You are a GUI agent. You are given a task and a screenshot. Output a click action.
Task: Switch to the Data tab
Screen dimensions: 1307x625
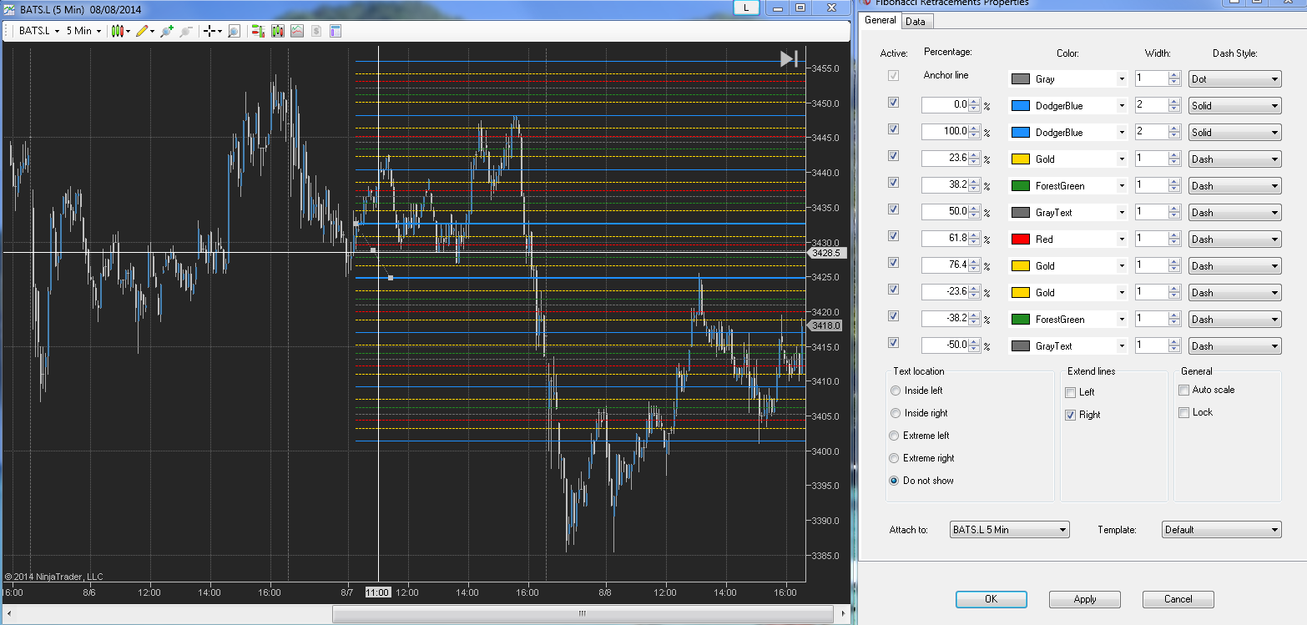(915, 22)
